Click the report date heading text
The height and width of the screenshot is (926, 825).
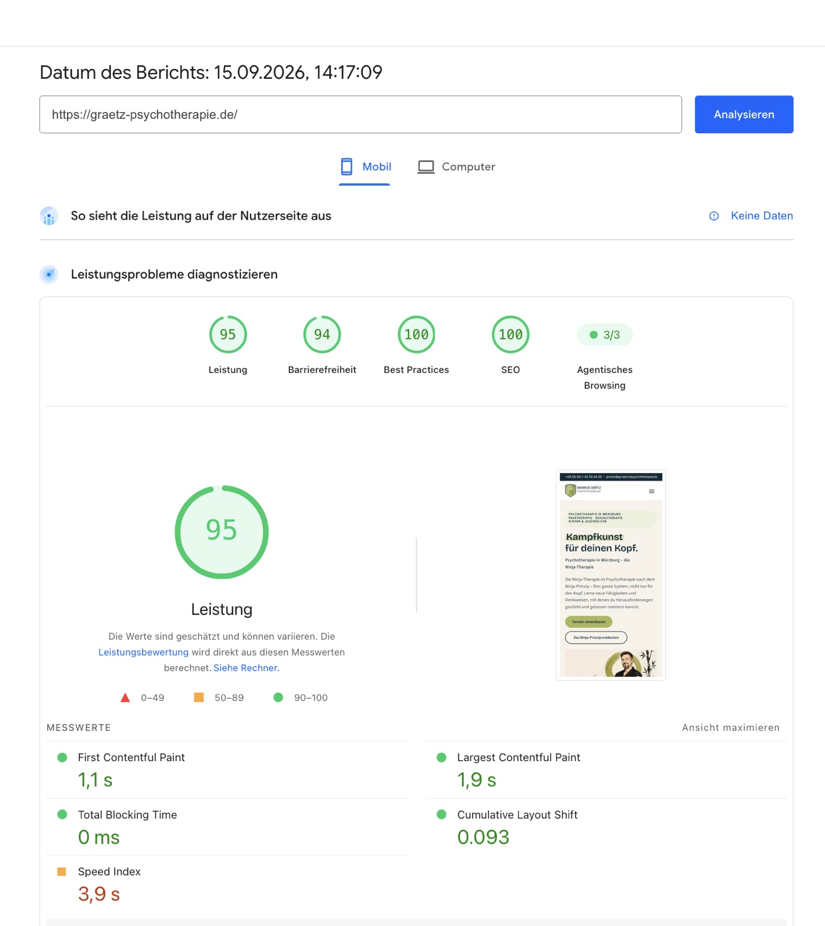coord(211,72)
